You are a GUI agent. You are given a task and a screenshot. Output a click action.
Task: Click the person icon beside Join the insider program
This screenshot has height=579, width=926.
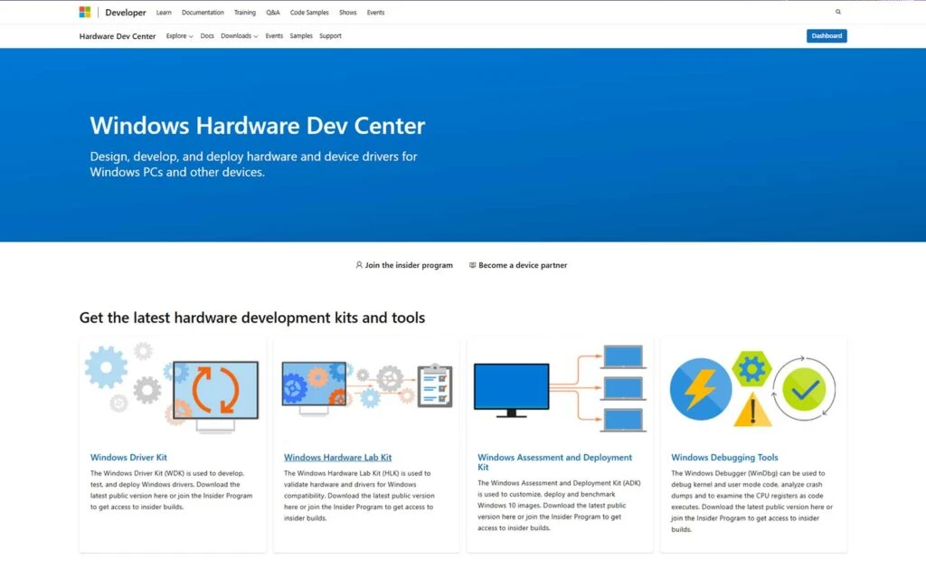359,265
